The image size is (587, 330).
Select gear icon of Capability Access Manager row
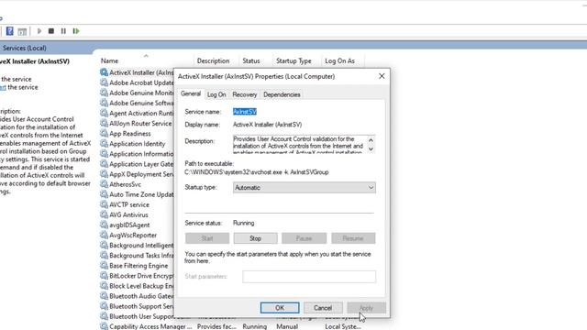104,326
